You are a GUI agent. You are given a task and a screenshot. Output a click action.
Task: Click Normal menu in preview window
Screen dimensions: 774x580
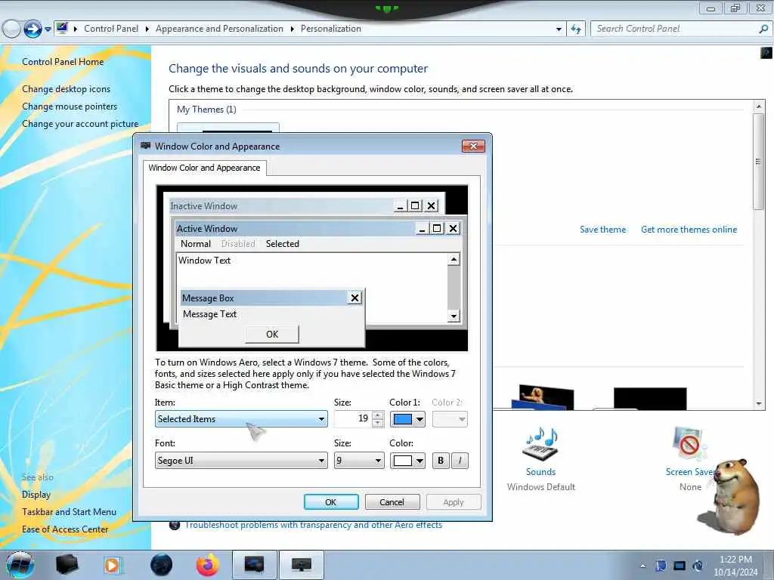[x=196, y=244]
